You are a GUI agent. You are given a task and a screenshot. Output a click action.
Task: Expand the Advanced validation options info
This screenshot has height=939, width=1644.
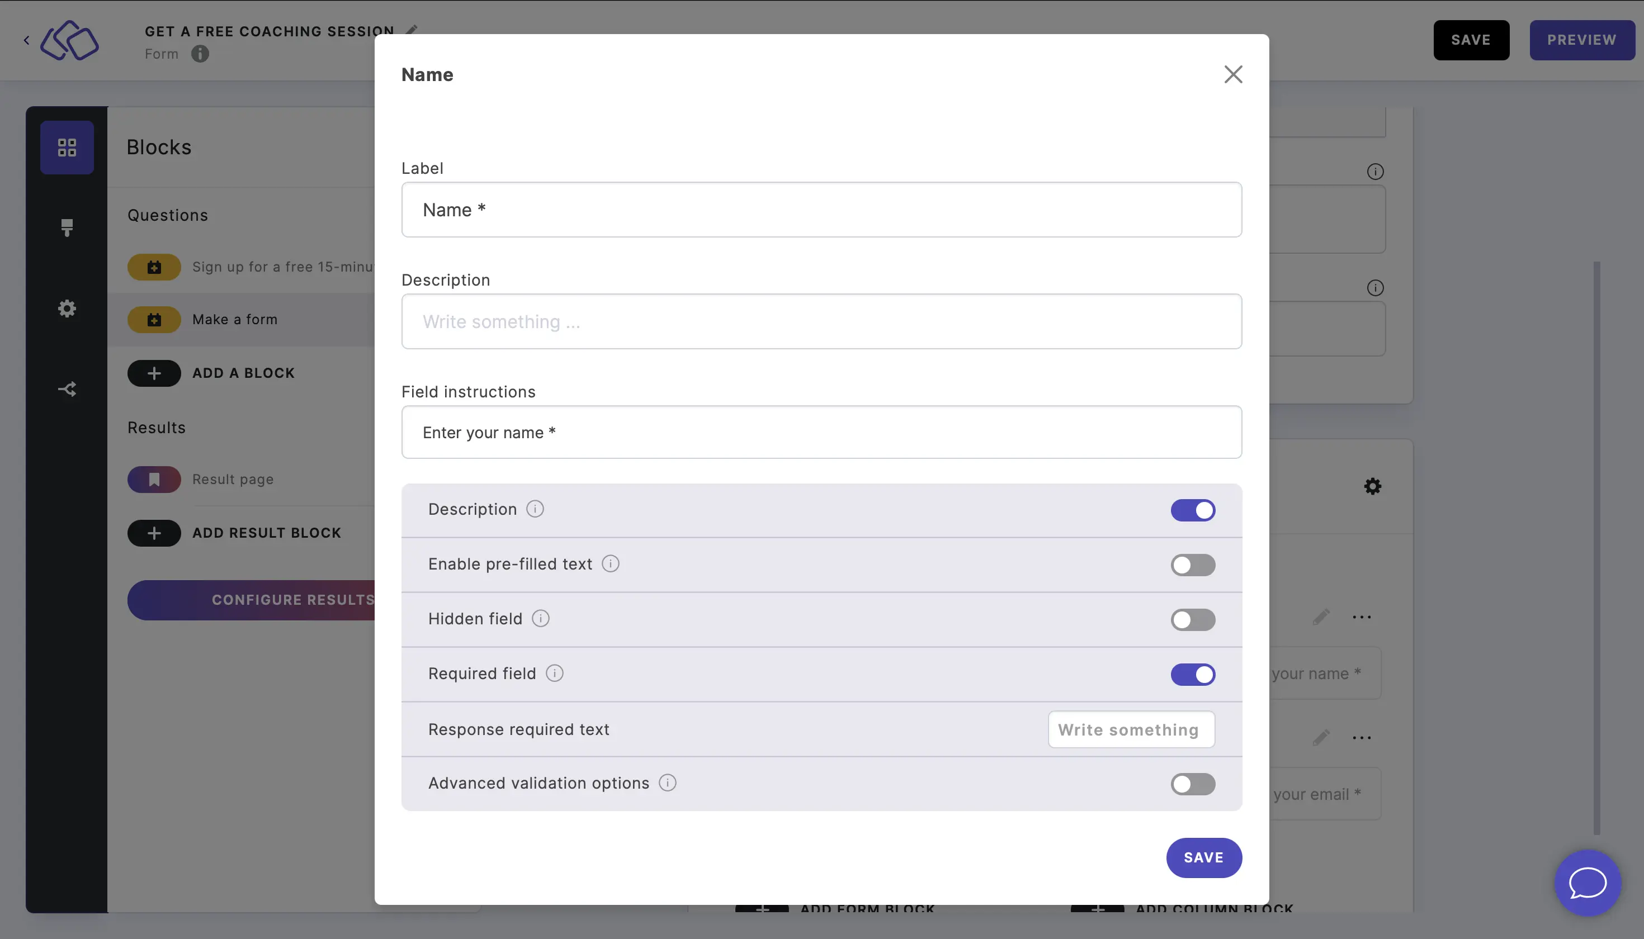pos(667,783)
